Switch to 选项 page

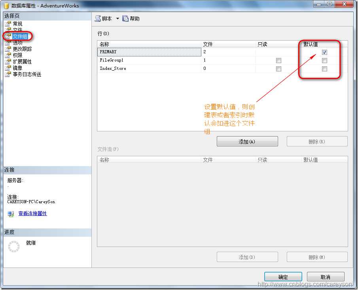pyautogui.click(x=17, y=43)
